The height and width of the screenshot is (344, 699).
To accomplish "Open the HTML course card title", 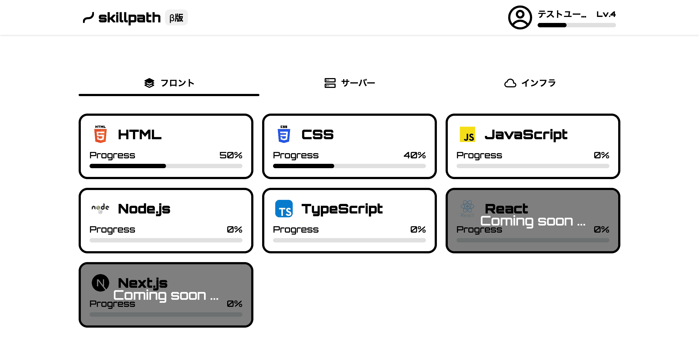I will point(140,135).
